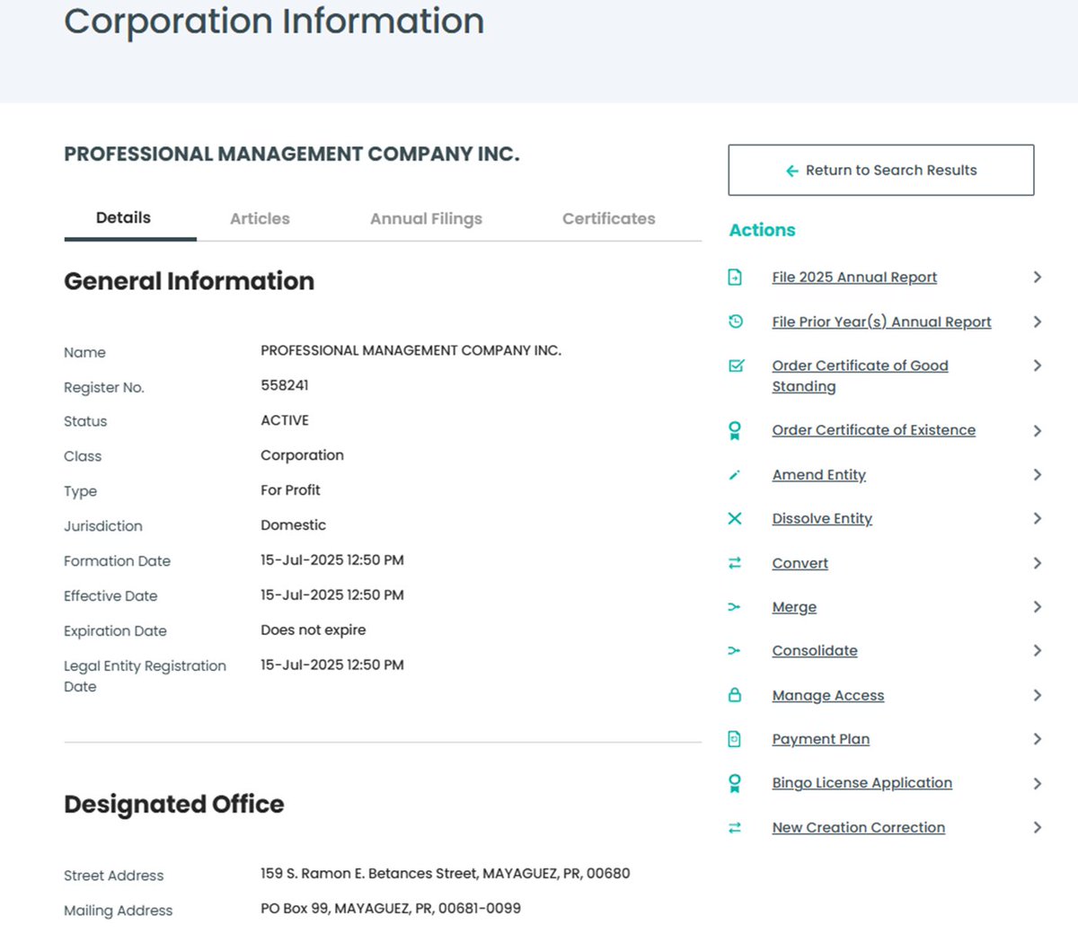The image size is (1078, 951).
Task: Open the Amend Entity link
Action: [x=819, y=475]
